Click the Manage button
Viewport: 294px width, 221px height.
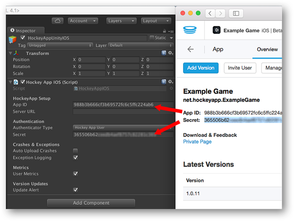click(272, 68)
